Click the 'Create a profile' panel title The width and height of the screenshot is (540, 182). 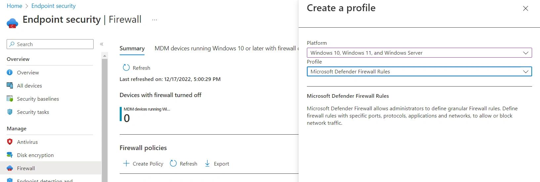(341, 8)
